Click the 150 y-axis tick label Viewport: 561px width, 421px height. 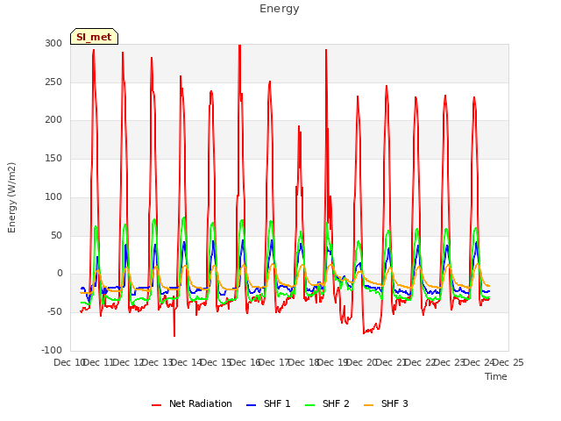click(53, 158)
